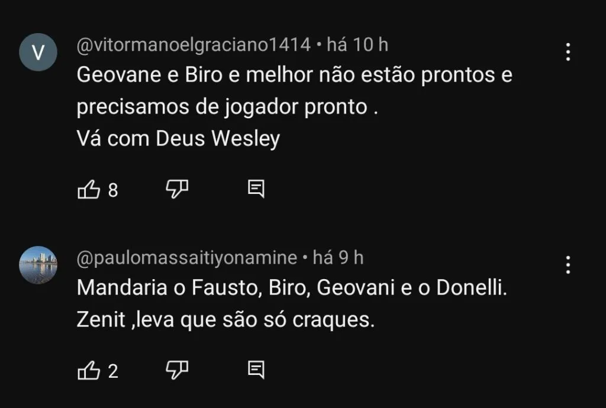
Task: Select the timestamp há 9 h
Action: coord(338,257)
